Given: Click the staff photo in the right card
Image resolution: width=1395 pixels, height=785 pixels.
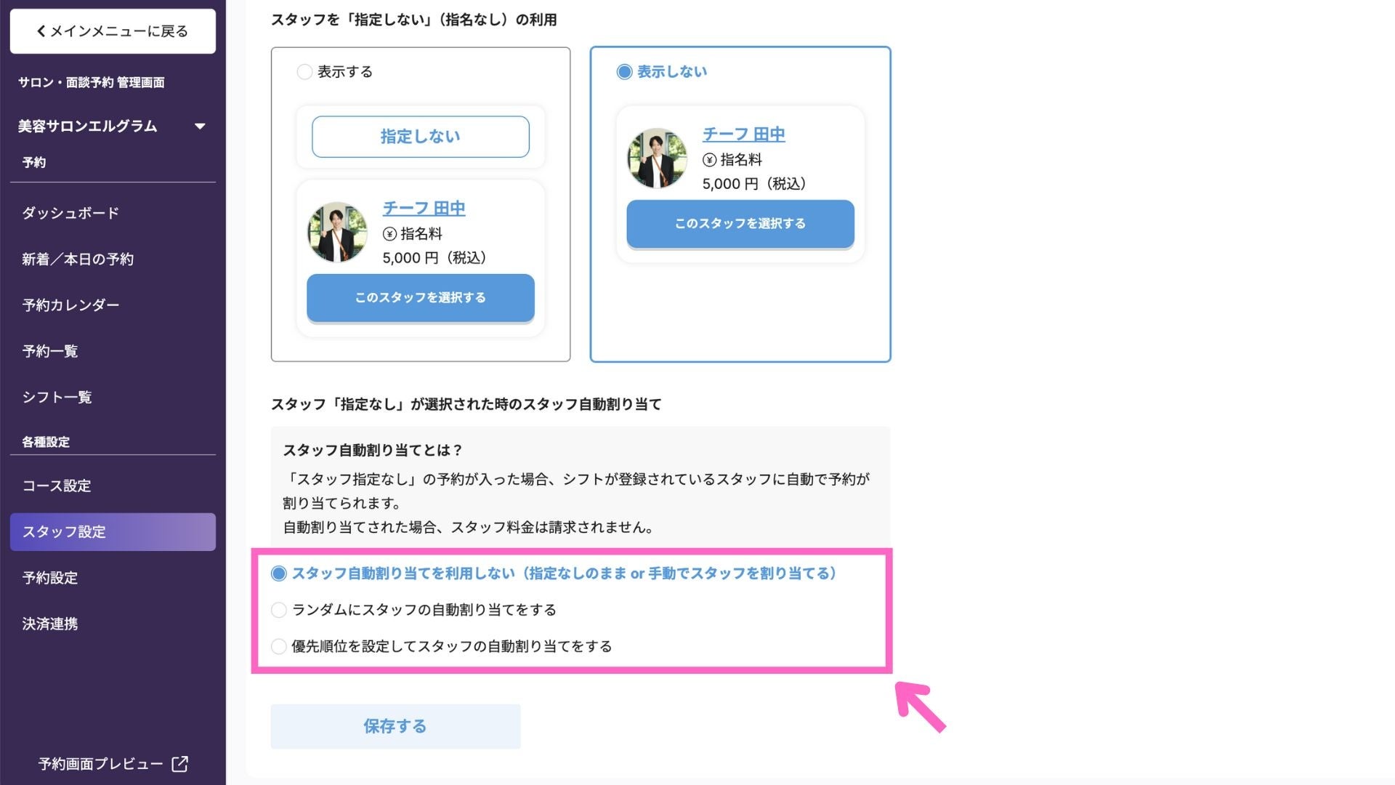Looking at the screenshot, I should coord(657,158).
